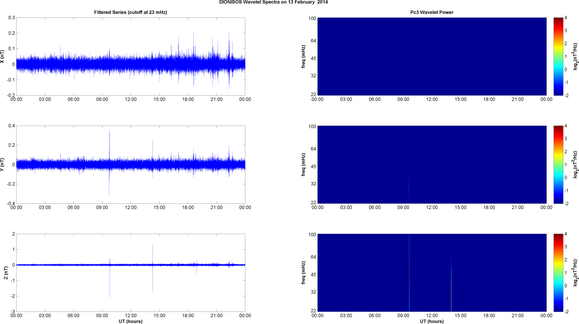The width and height of the screenshot is (579, 324).
Task: Click the "Pc3 Wavelet Power" heading
Action: pos(432,12)
